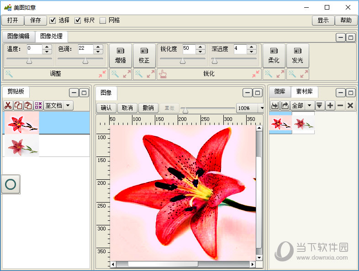Click the paste icon in clipboard toolbar
The height and width of the screenshot is (271, 359).
(x=28, y=105)
